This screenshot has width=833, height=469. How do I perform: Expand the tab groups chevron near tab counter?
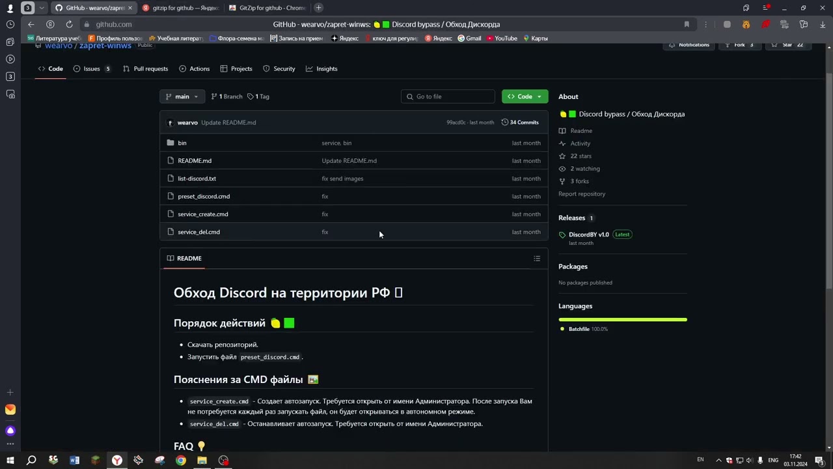[x=42, y=8]
